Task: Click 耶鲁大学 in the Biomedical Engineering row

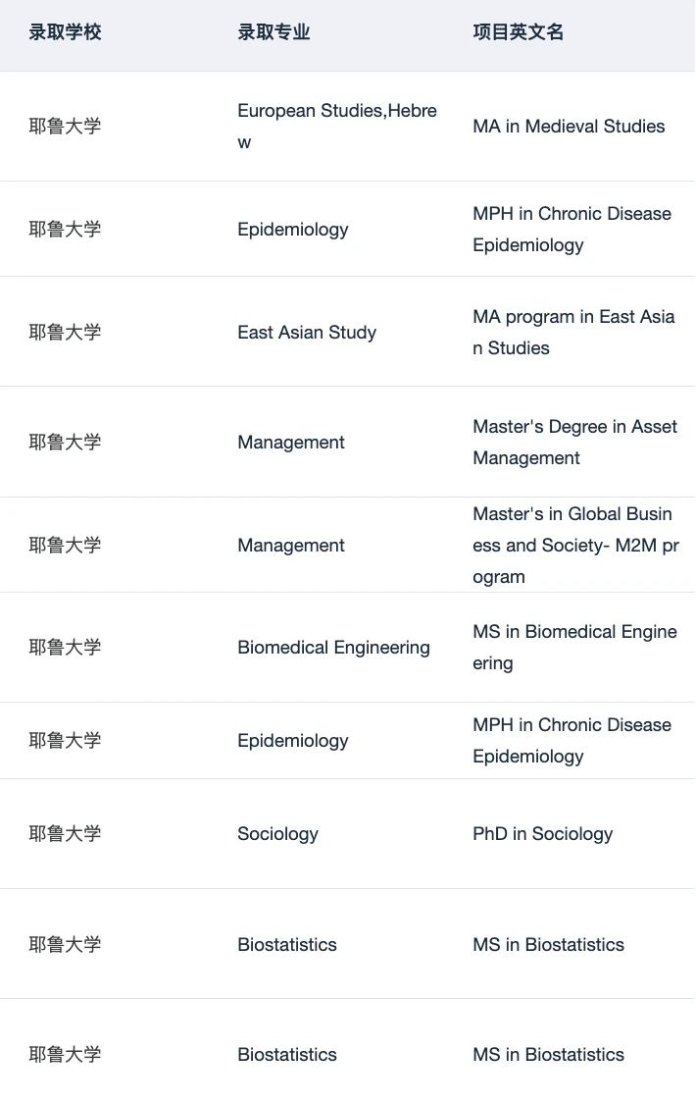Action: (65, 647)
